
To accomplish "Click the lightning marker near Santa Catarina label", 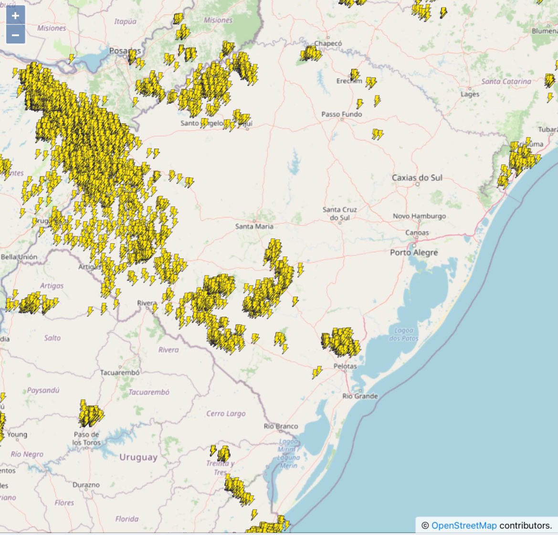I will click(x=550, y=81).
